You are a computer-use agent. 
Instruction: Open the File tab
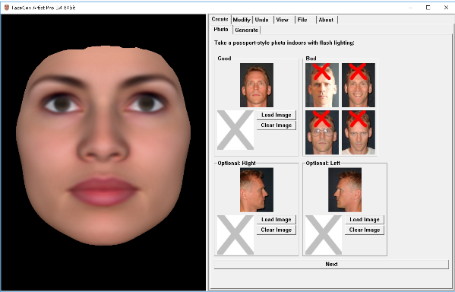[302, 20]
